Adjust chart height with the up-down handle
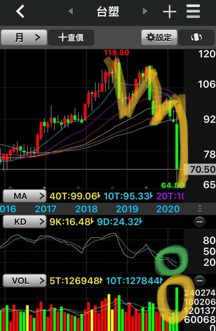 [199, 209]
